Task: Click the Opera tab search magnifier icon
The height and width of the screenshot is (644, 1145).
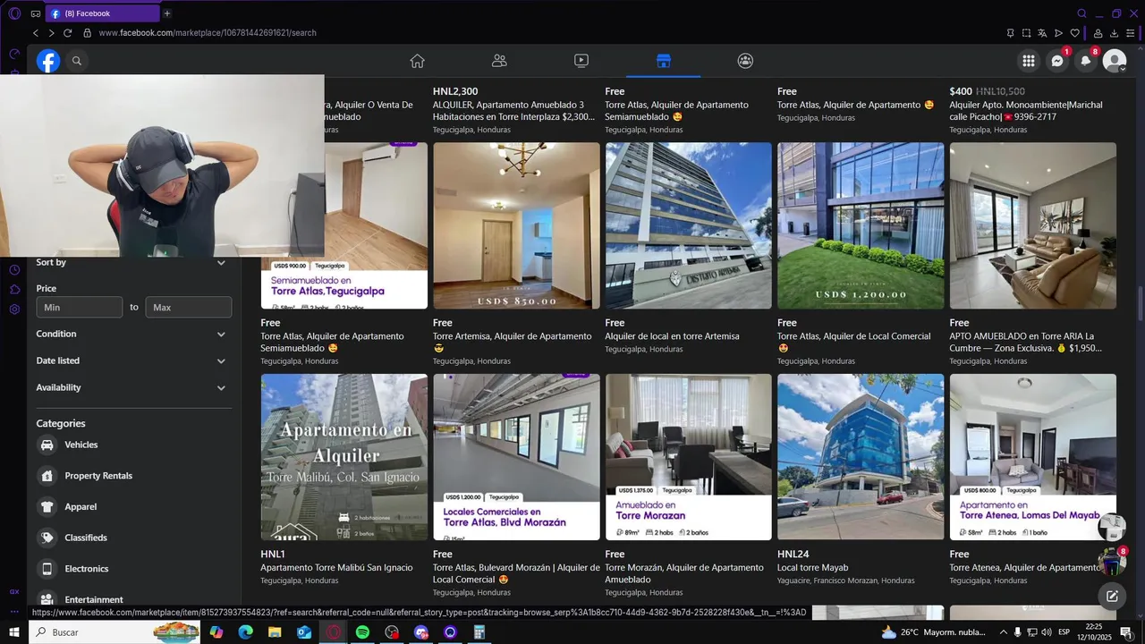Action: click(x=1081, y=13)
